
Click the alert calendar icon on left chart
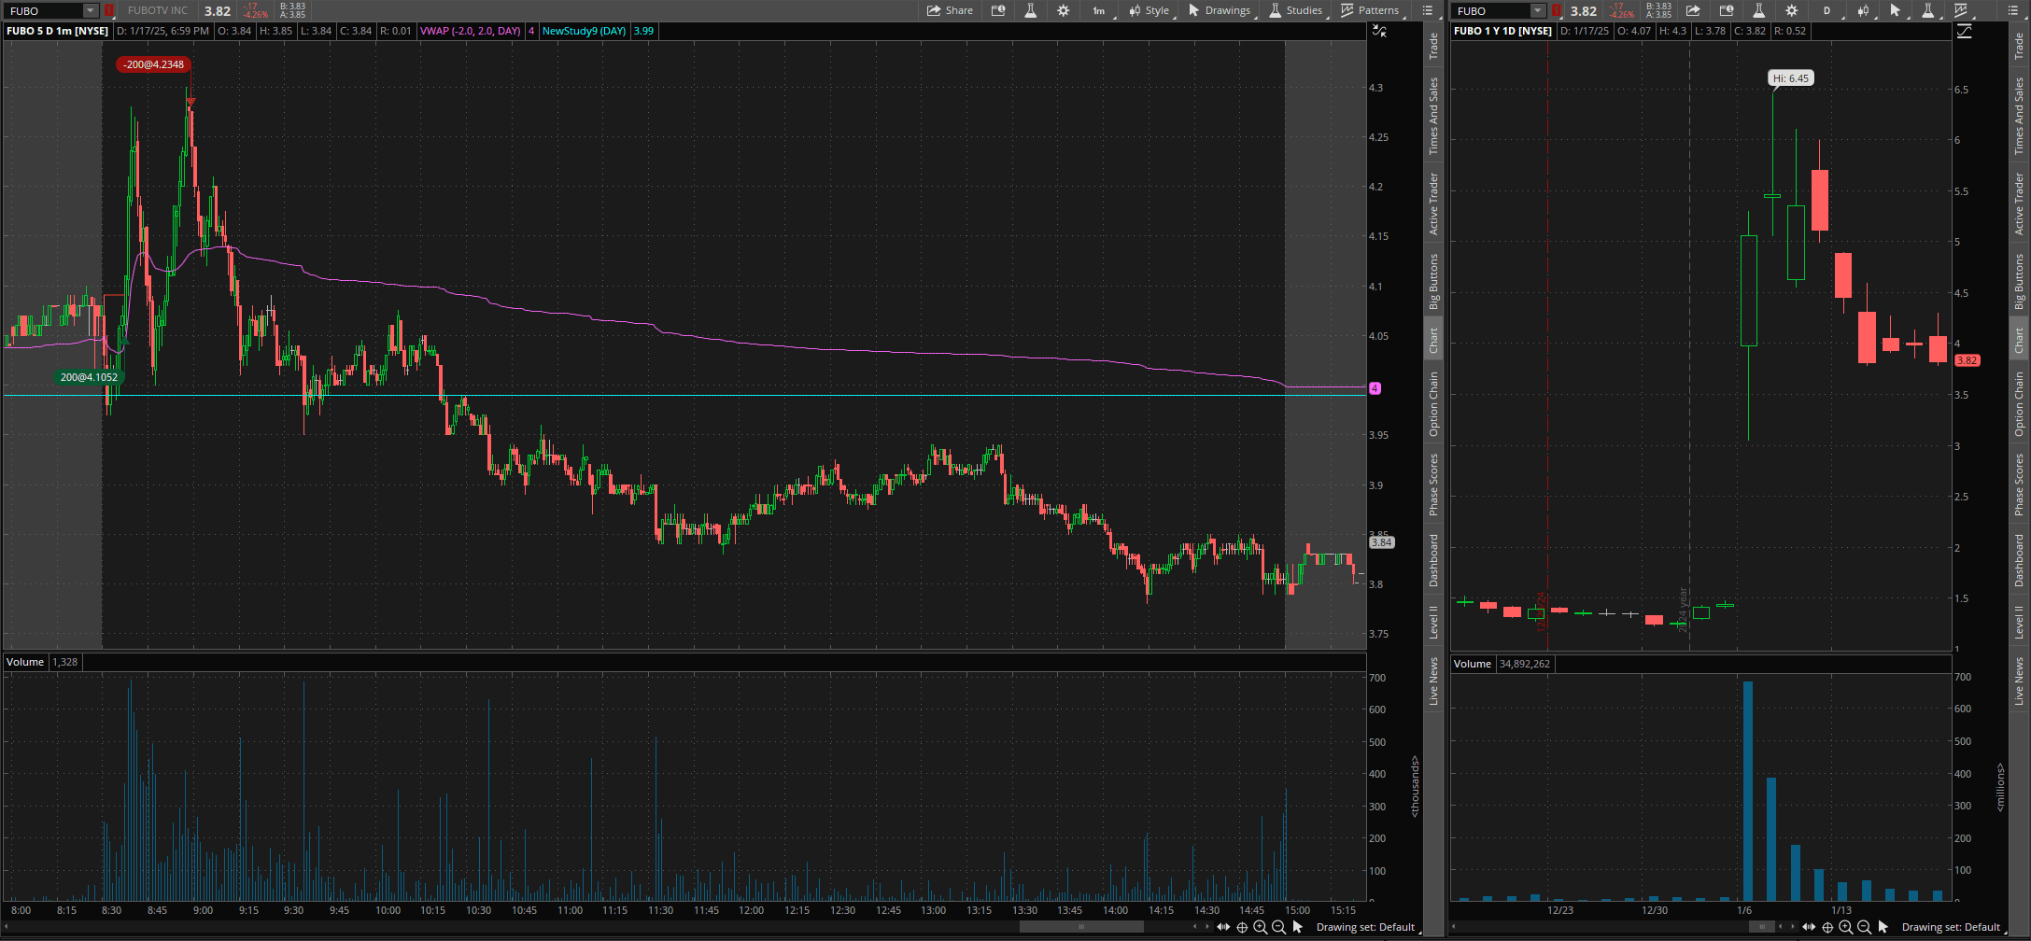998,10
